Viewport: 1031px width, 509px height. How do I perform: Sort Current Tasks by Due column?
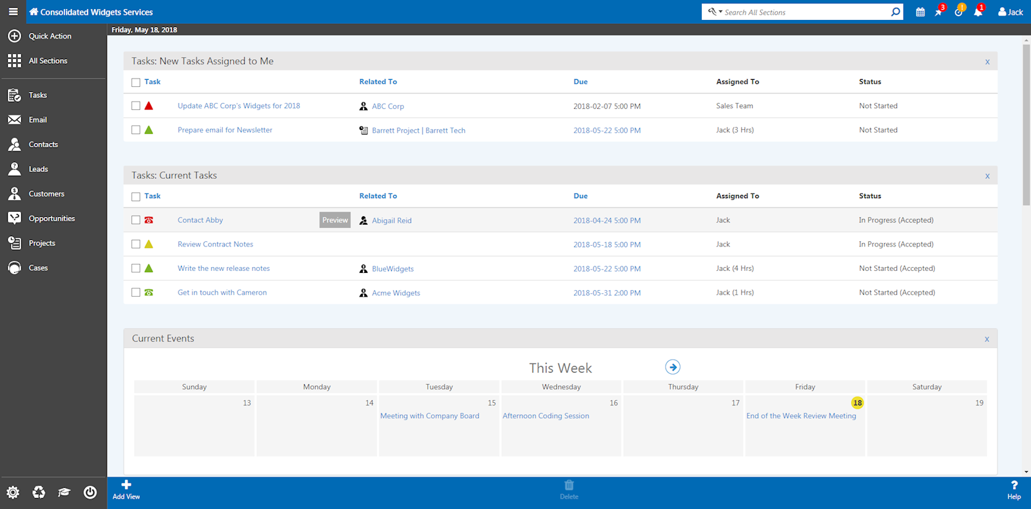click(581, 196)
